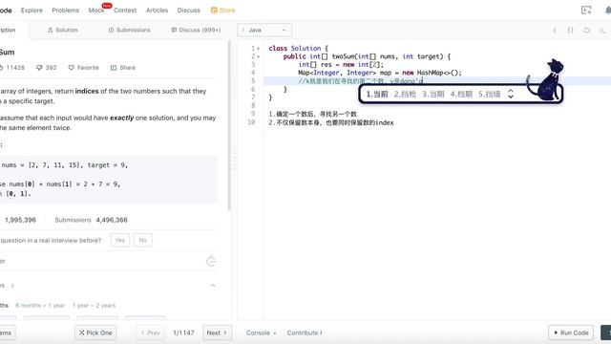Open the Problems menu item

pos(66,11)
